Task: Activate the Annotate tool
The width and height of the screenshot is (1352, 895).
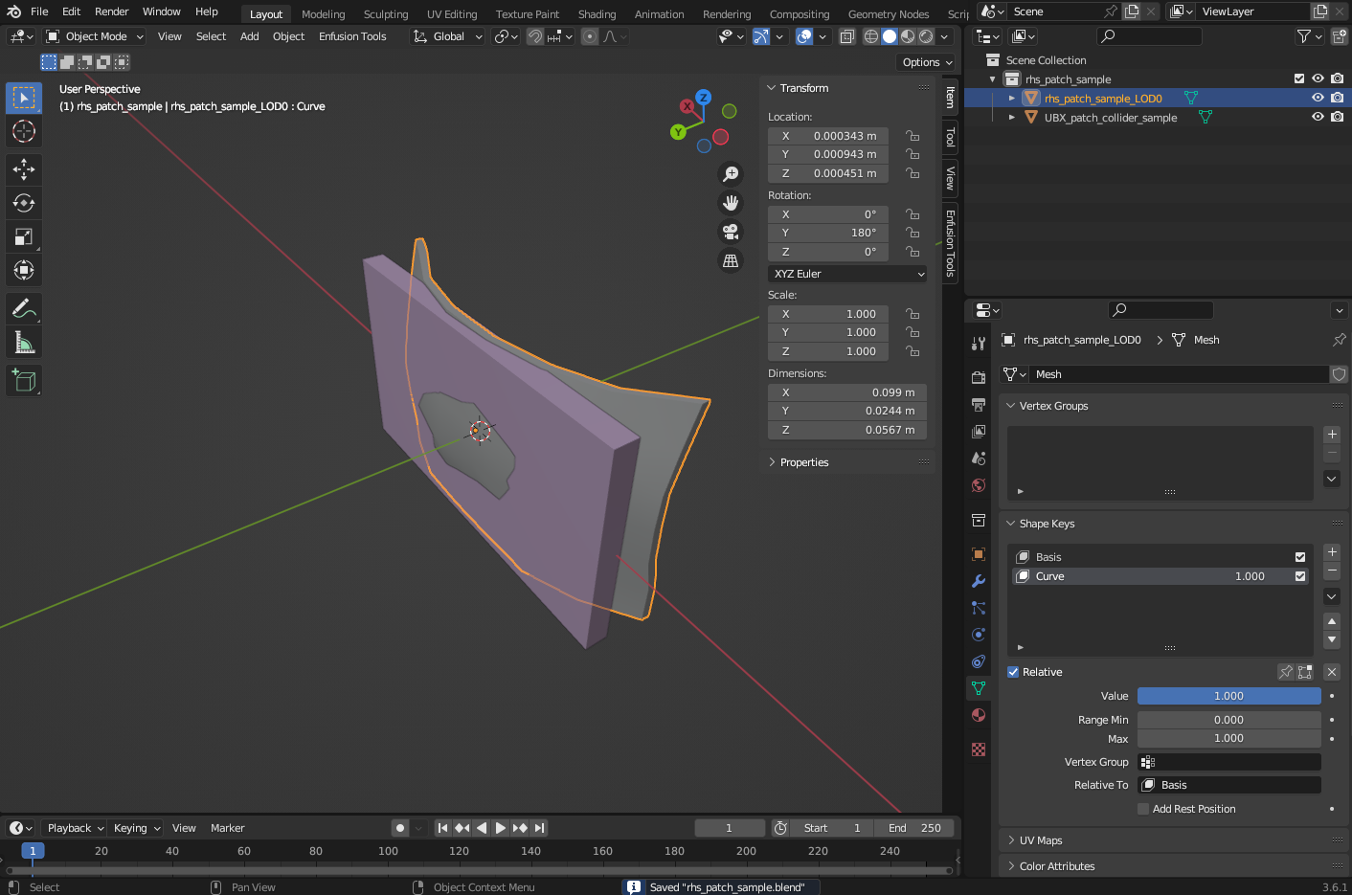Action: 24,308
